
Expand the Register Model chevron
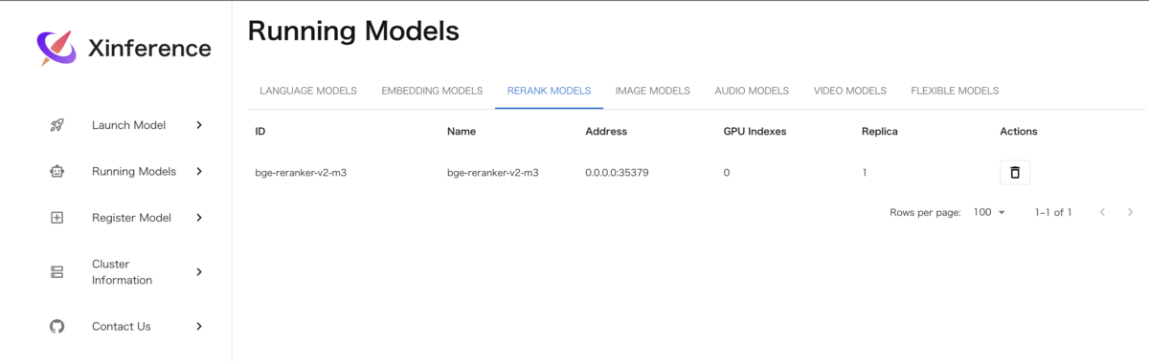(199, 218)
